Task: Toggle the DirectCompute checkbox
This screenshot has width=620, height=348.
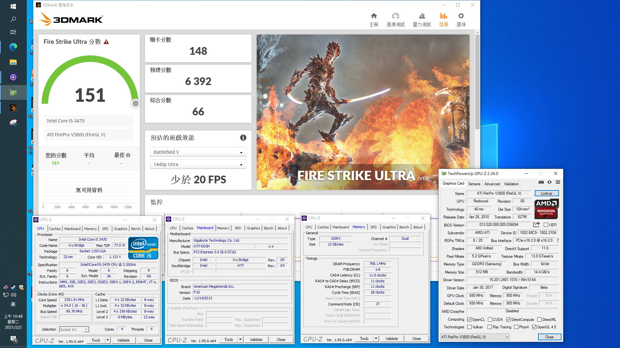Action: pyautogui.click(x=508, y=320)
